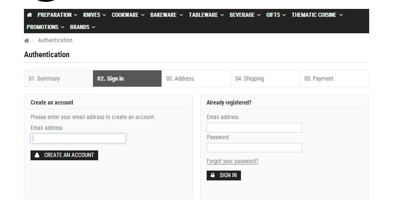Expand the Preparation menu

click(57, 15)
